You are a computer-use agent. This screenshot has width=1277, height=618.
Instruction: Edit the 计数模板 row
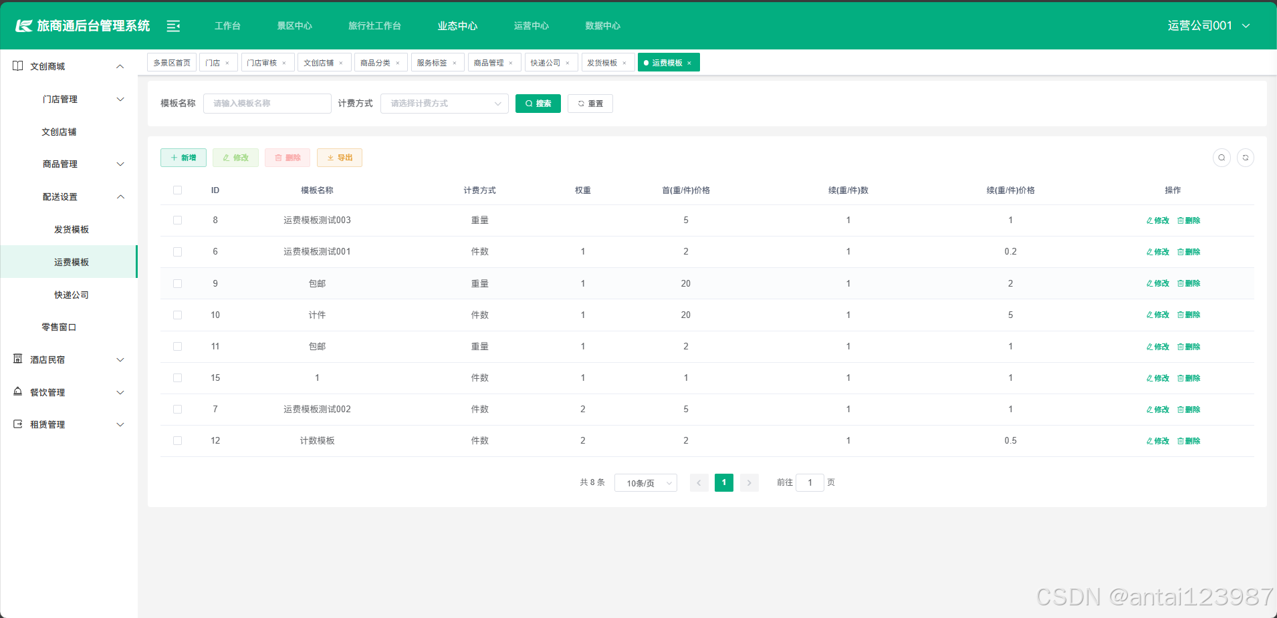tap(1158, 441)
